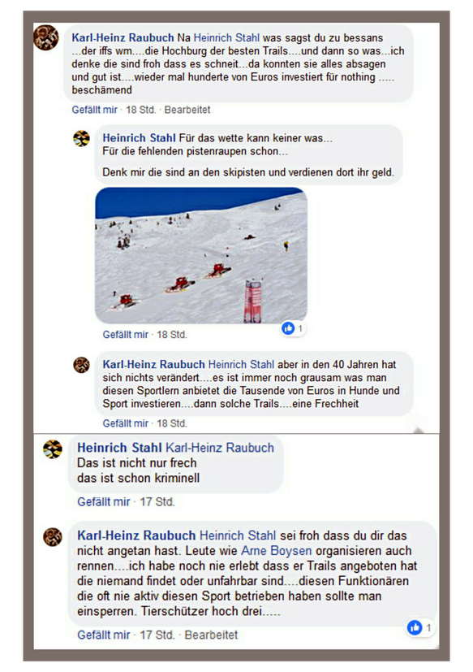The height and width of the screenshot is (672, 473).
Task: Like the first comment with 'Gefällt mir'
Action: (95, 110)
